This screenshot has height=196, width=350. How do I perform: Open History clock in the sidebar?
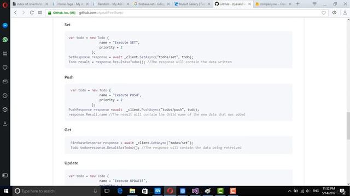[x=5, y=96]
